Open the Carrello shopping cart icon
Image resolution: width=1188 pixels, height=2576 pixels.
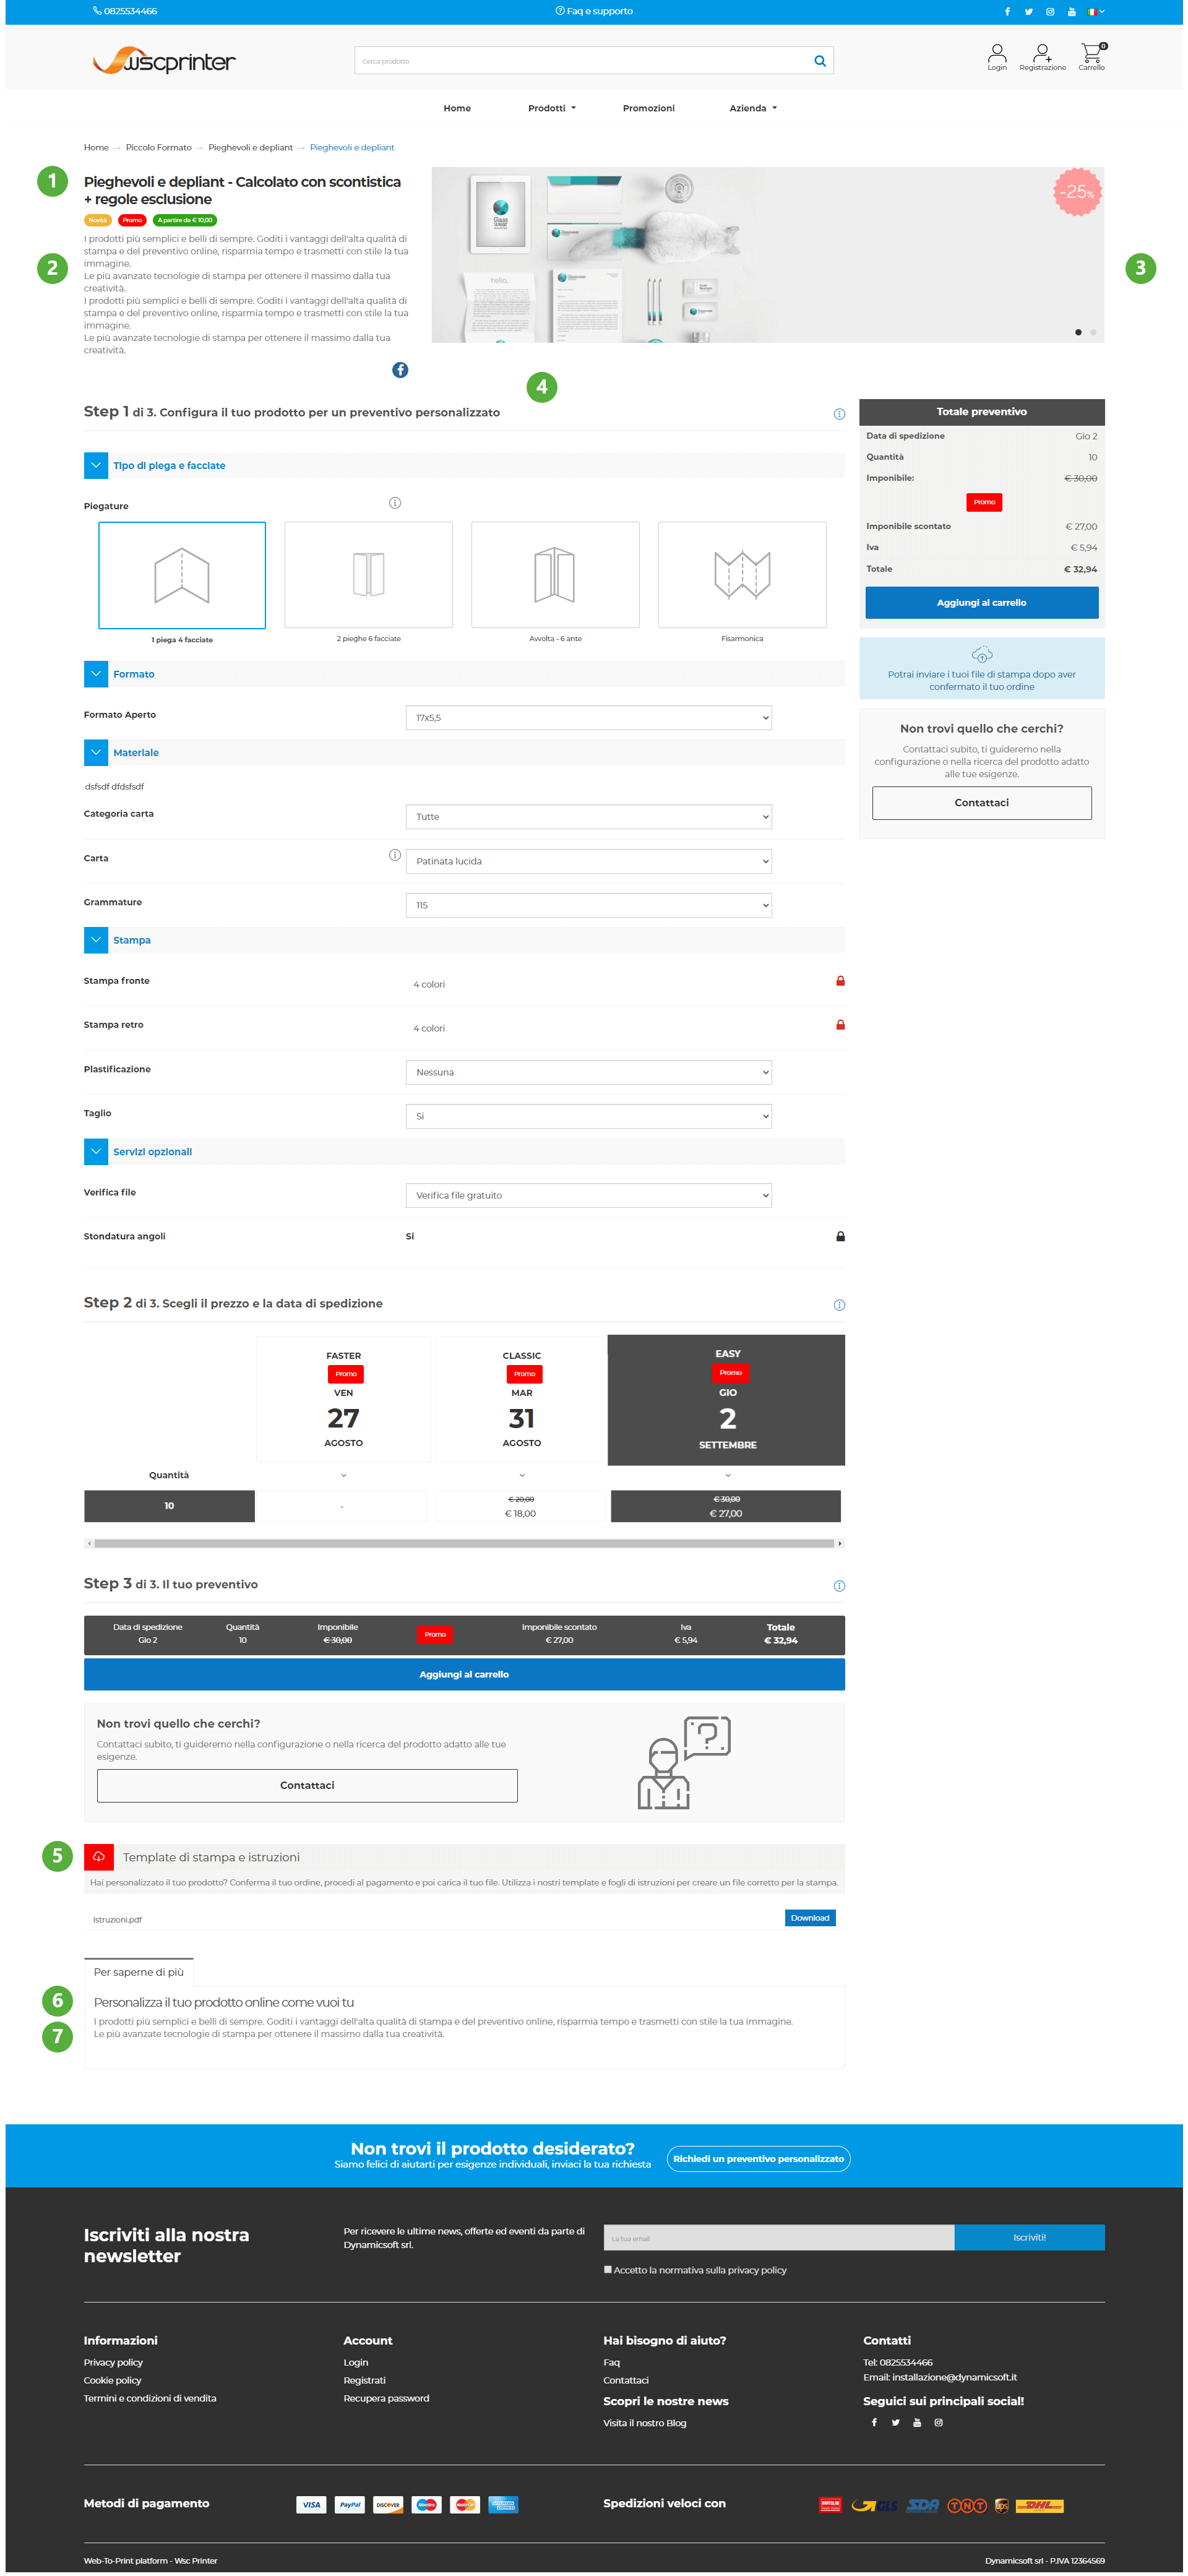pyautogui.click(x=1091, y=52)
